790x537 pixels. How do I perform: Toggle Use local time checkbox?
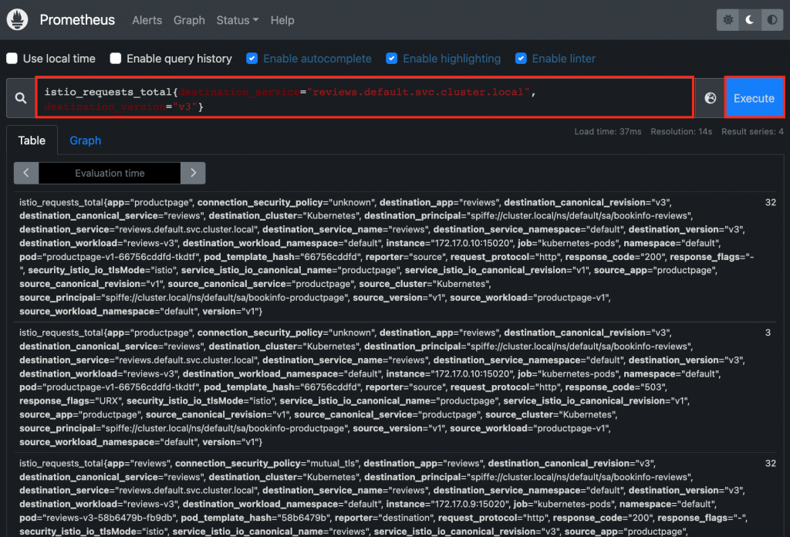(x=12, y=59)
